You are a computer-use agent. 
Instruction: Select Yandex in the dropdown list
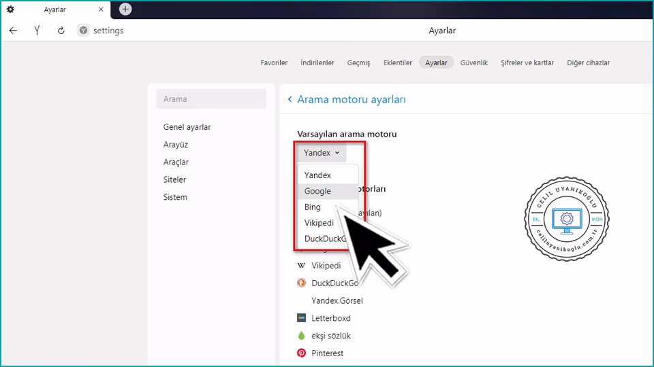coord(328,175)
